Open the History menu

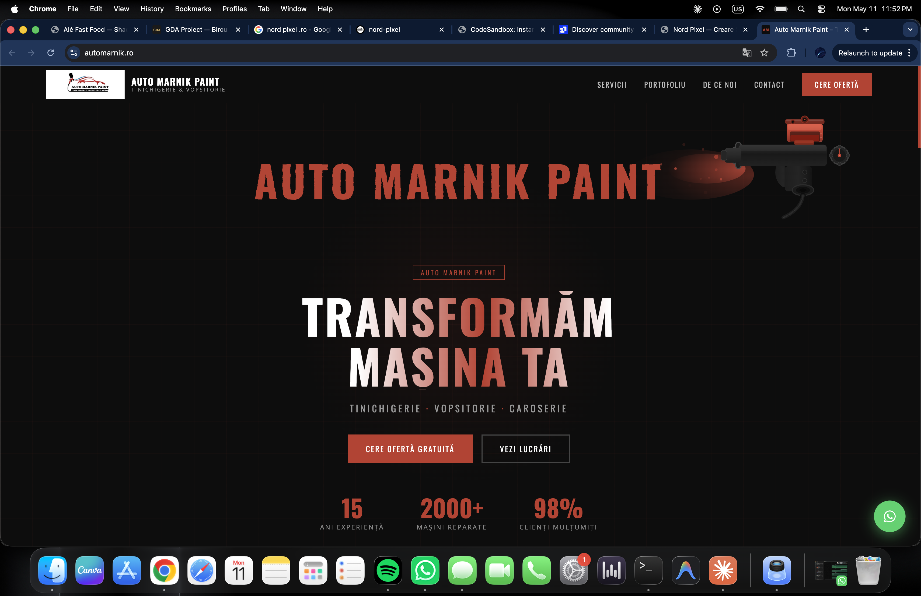152,9
